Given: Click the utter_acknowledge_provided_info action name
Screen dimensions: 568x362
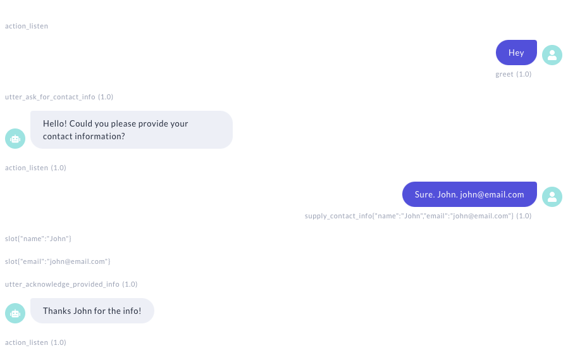Looking at the screenshot, I should pyautogui.click(x=62, y=284).
